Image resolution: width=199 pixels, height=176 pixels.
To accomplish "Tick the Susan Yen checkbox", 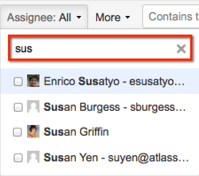I will (18, 158).
